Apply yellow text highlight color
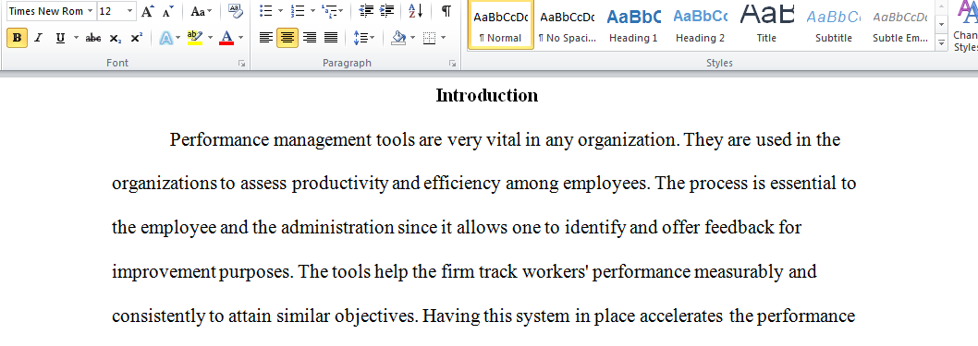Image resolution: width=978 pixels, height=346 pixels. coord(195,38)
